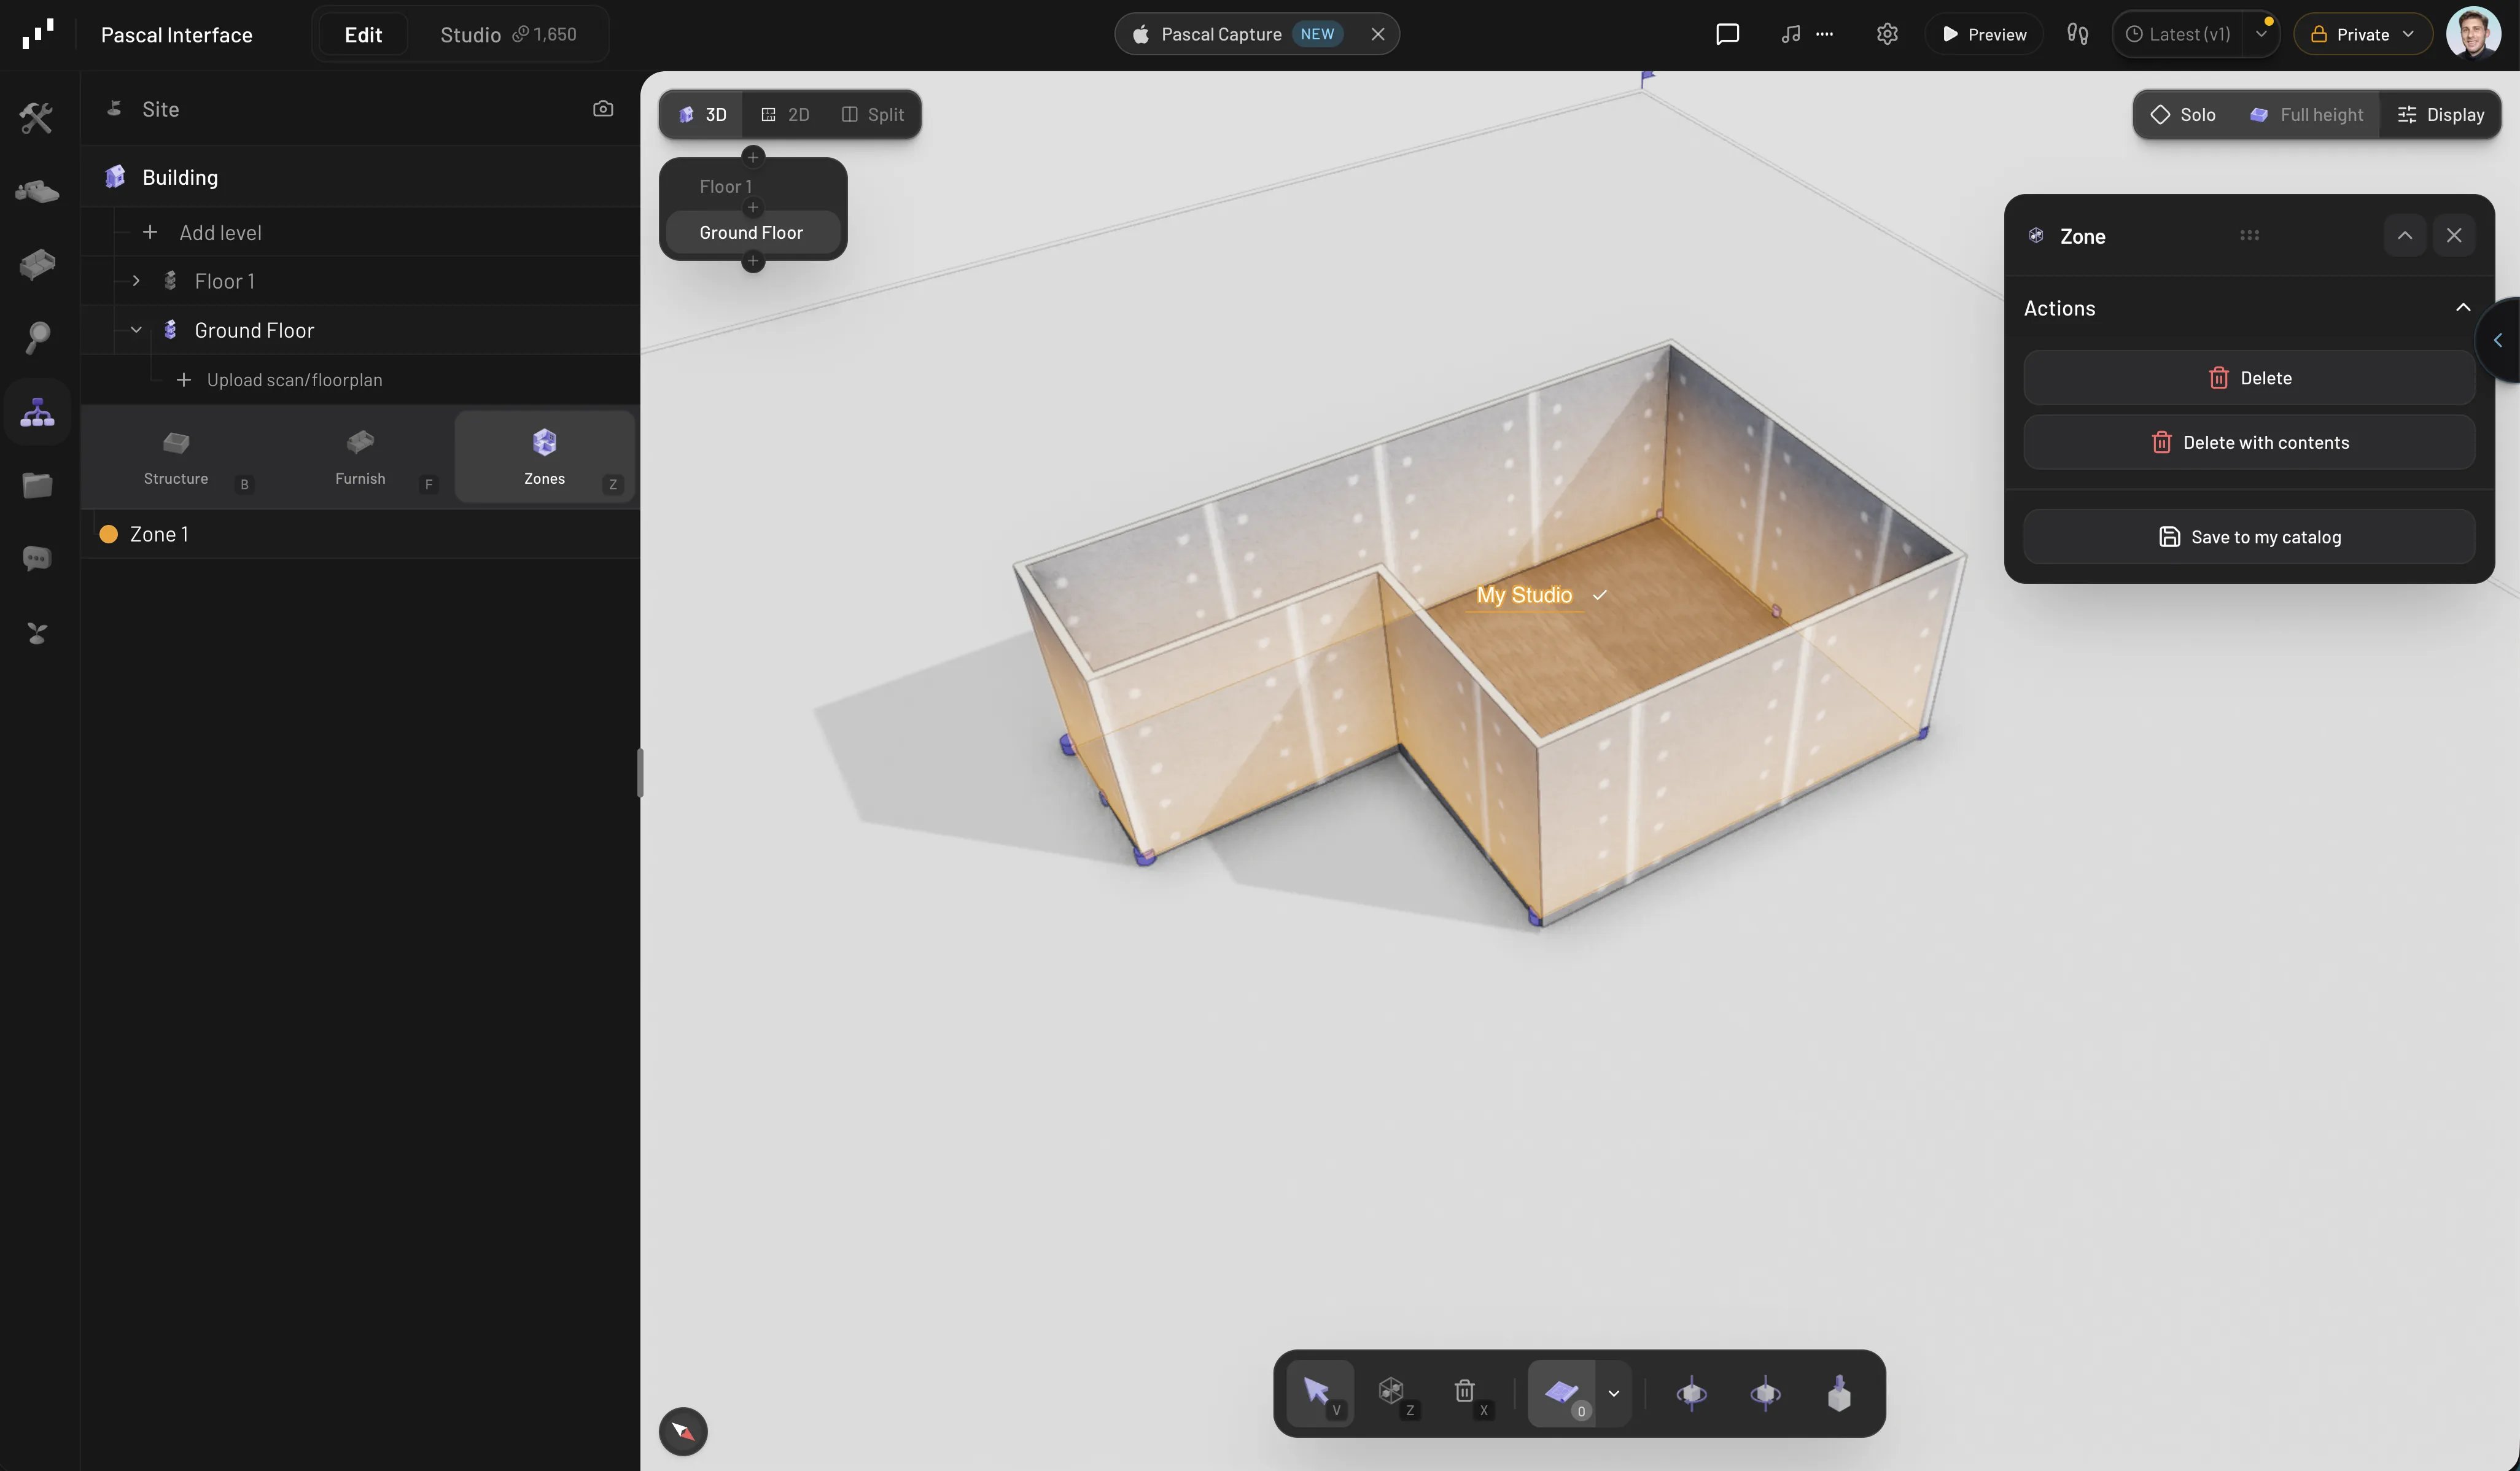This screenshot has height=1471, width=2520.
Task: Collapse the Ground Floor tree row
Action: 136,330
